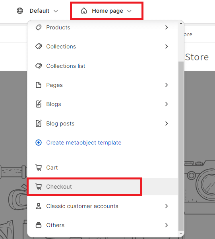
Task: Expand the Blog posts submenu chevron
Action: coord(167,123)
